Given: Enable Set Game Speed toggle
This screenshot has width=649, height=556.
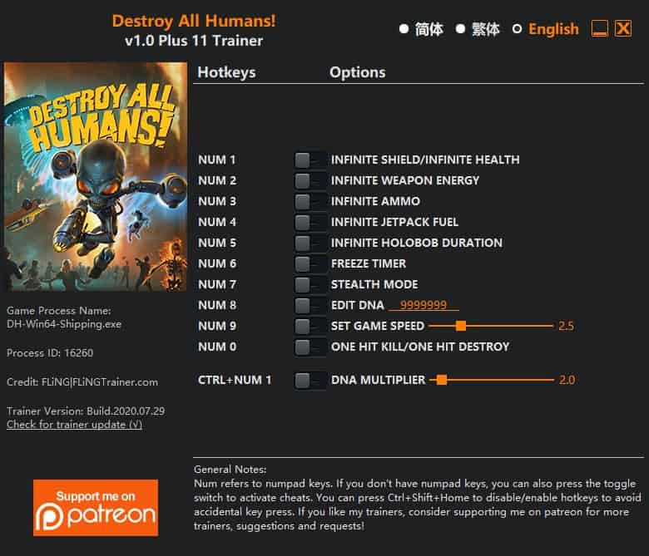Looking at the screenshot, I should pos(310,326).
